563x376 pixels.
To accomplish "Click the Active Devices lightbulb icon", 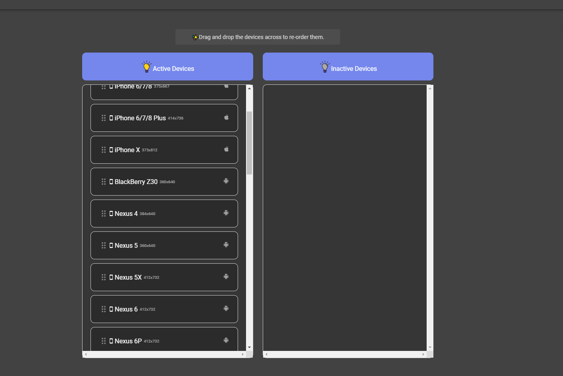I will 147,67.
